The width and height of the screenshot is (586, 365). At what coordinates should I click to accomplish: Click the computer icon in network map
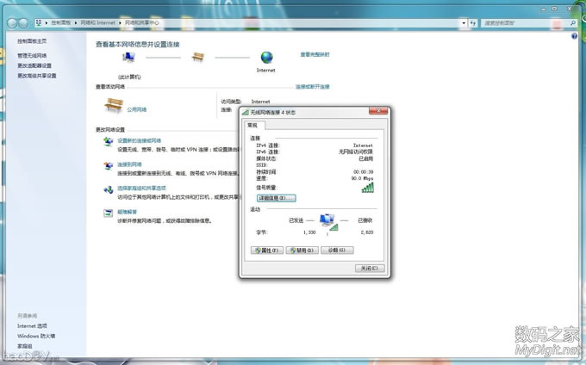pyautogui.click(x=128, y=58)
